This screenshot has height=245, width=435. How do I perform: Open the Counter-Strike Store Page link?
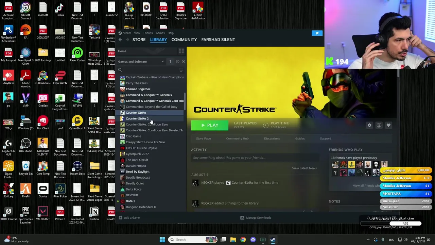click(204, 138)
